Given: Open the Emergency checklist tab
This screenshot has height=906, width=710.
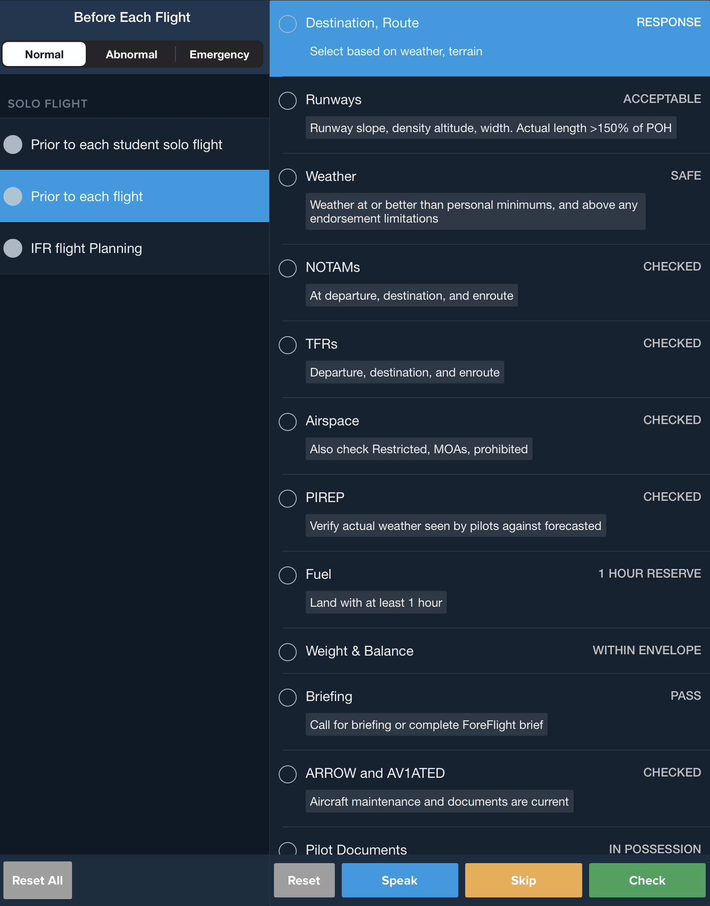Looking at the screenshot, I should (219, 54).
